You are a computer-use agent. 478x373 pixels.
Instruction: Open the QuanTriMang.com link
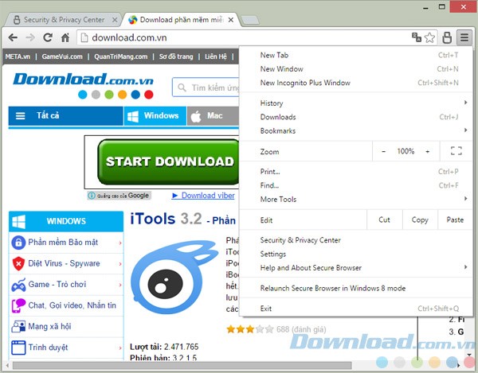tap(121, 56)
